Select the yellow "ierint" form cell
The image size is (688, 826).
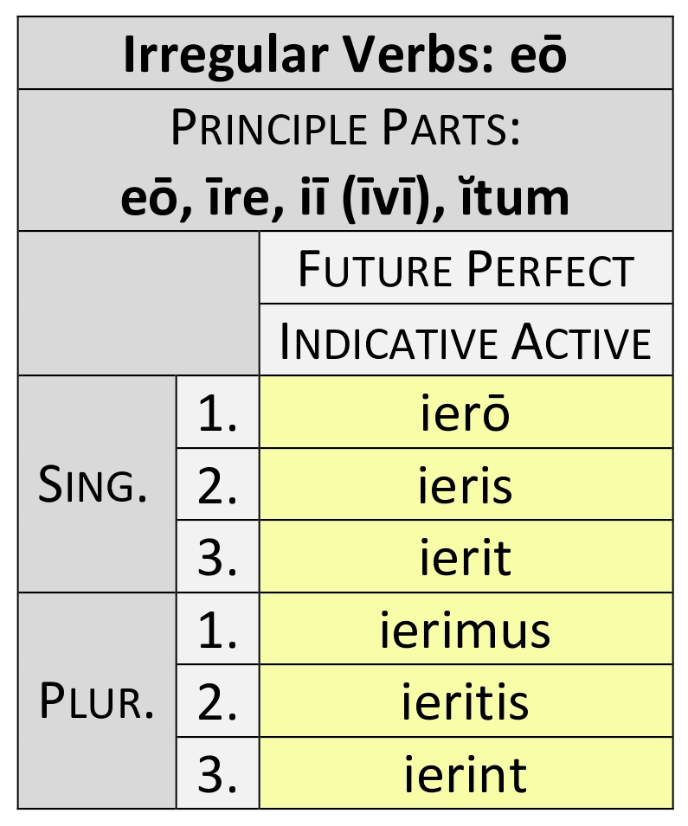pyautogui.click(x=466, y=773)
